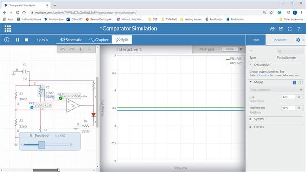Select the red LED diode symbol
Viewport: 306px width, 172px height.
tap(94, 115)
